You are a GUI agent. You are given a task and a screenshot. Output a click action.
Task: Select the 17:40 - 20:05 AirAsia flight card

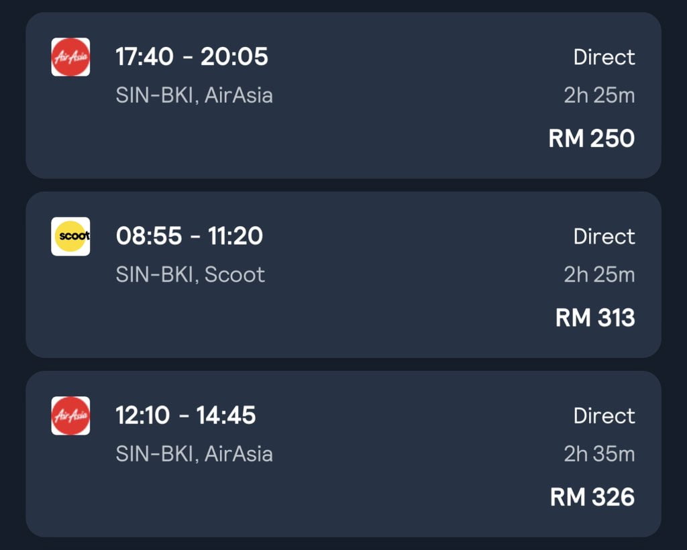[x=343, y=95]
